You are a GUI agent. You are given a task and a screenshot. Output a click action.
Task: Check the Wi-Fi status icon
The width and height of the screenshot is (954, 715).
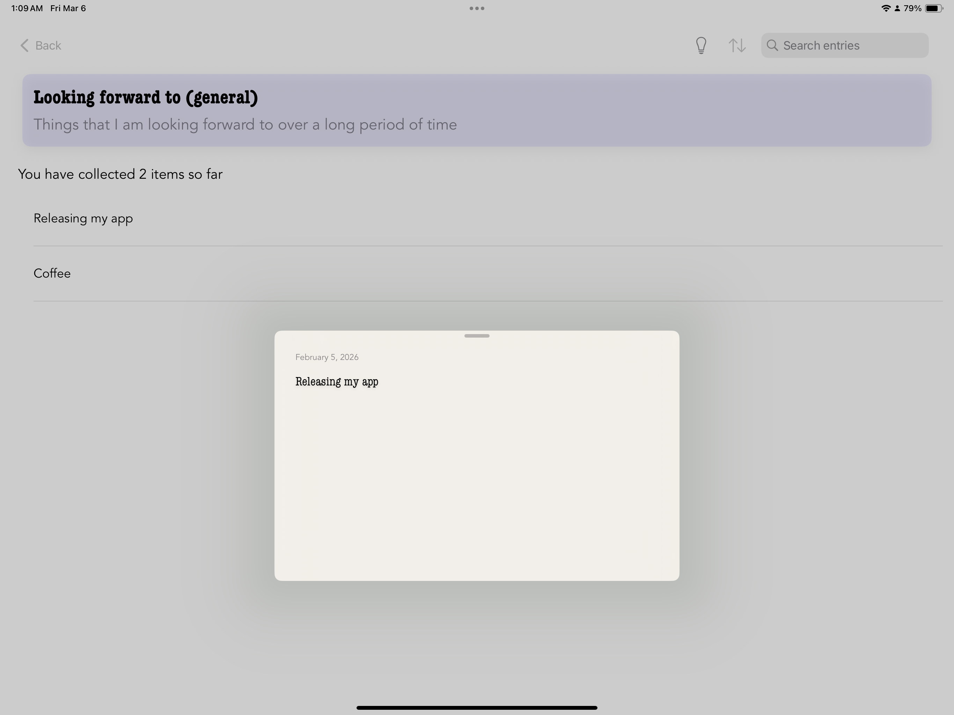[886, 8]
